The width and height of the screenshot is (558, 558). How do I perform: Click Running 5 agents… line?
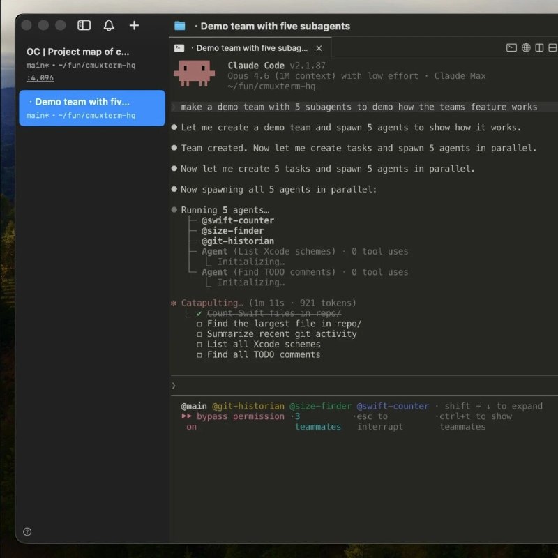[220, 210]
